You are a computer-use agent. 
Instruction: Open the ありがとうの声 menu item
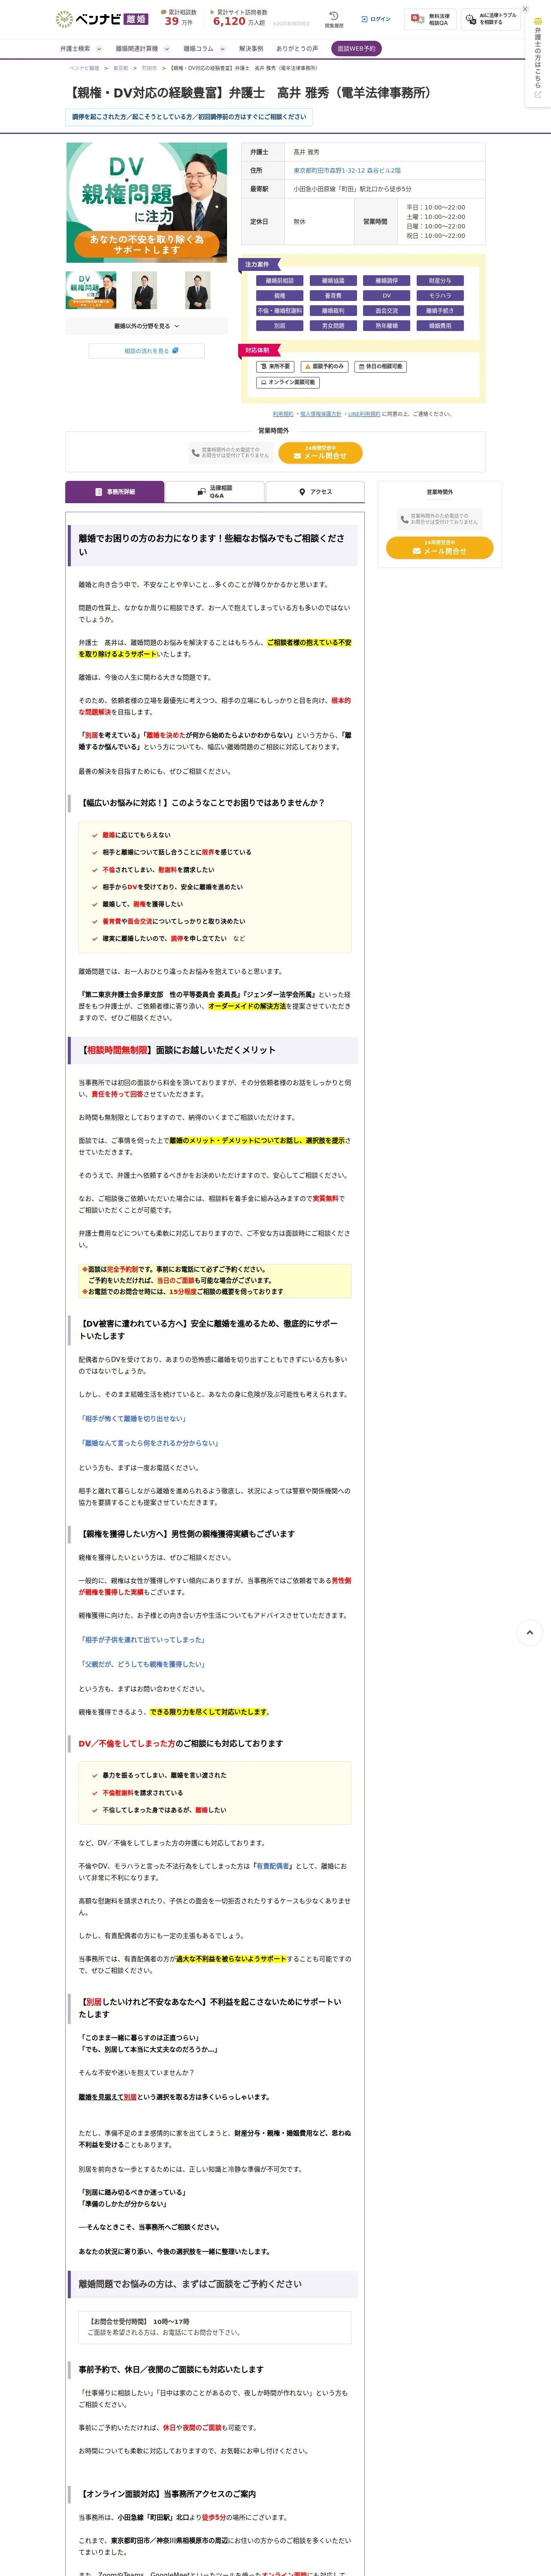coord(297,48)
